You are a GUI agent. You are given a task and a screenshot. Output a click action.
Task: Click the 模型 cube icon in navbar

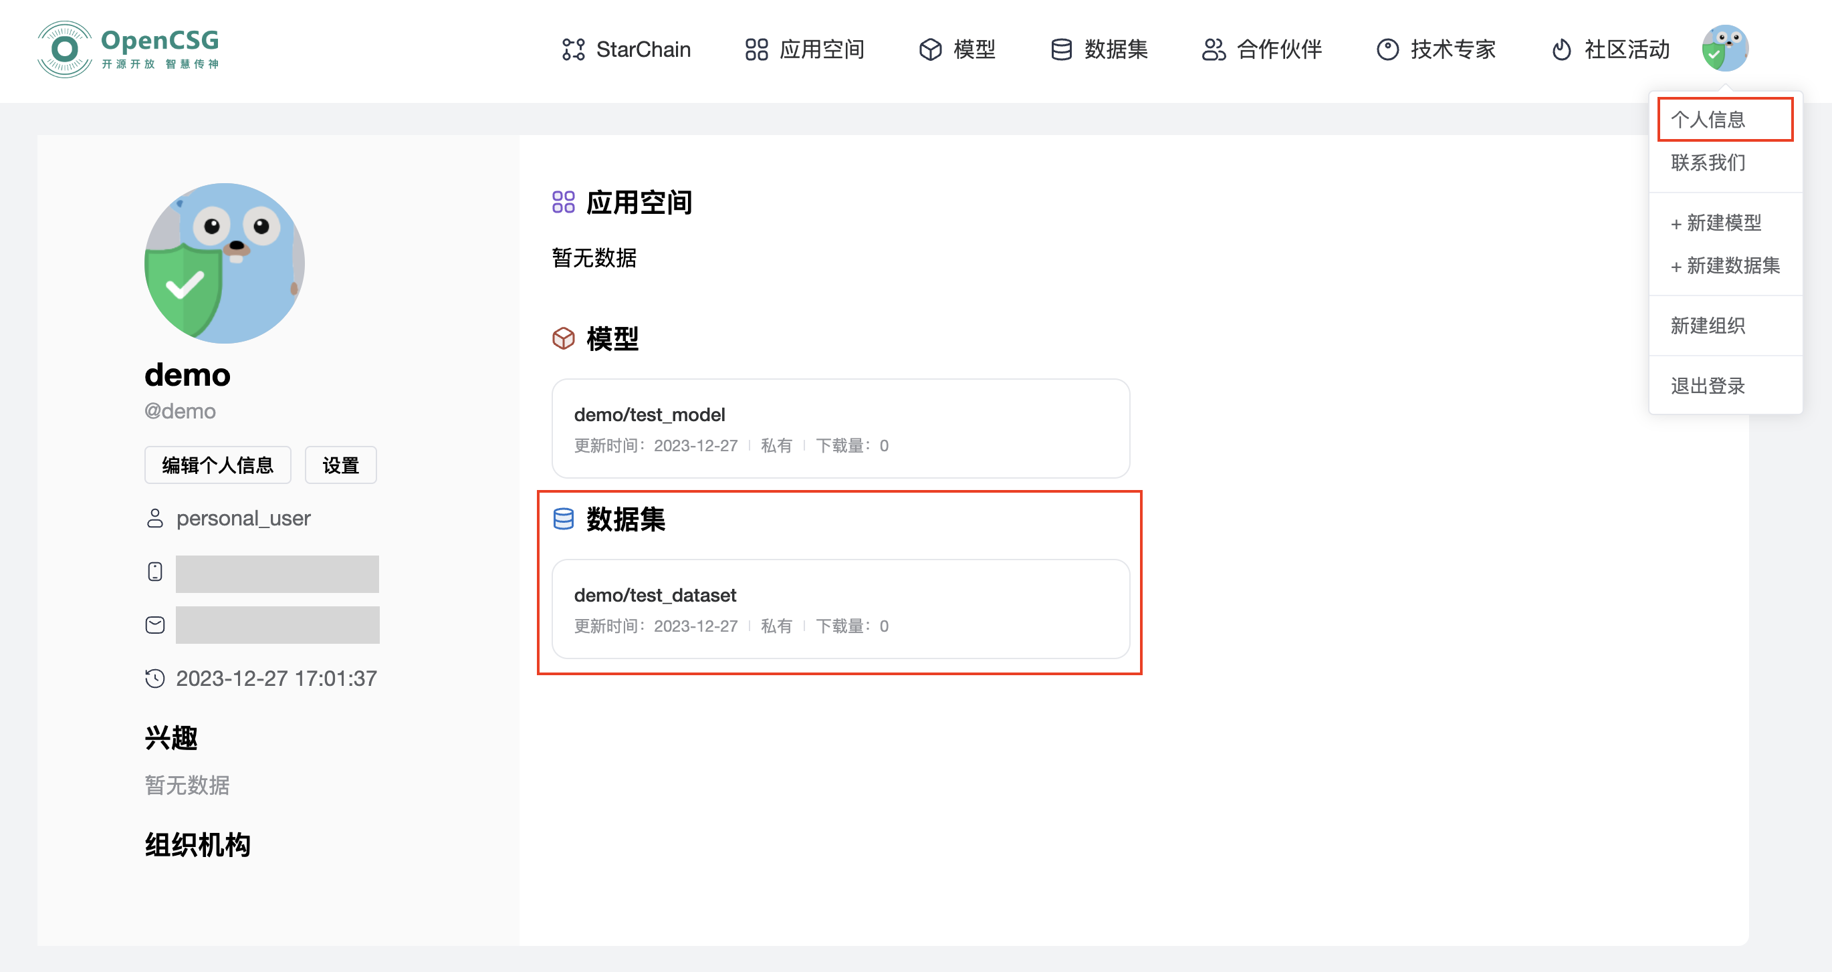point(930,49)
